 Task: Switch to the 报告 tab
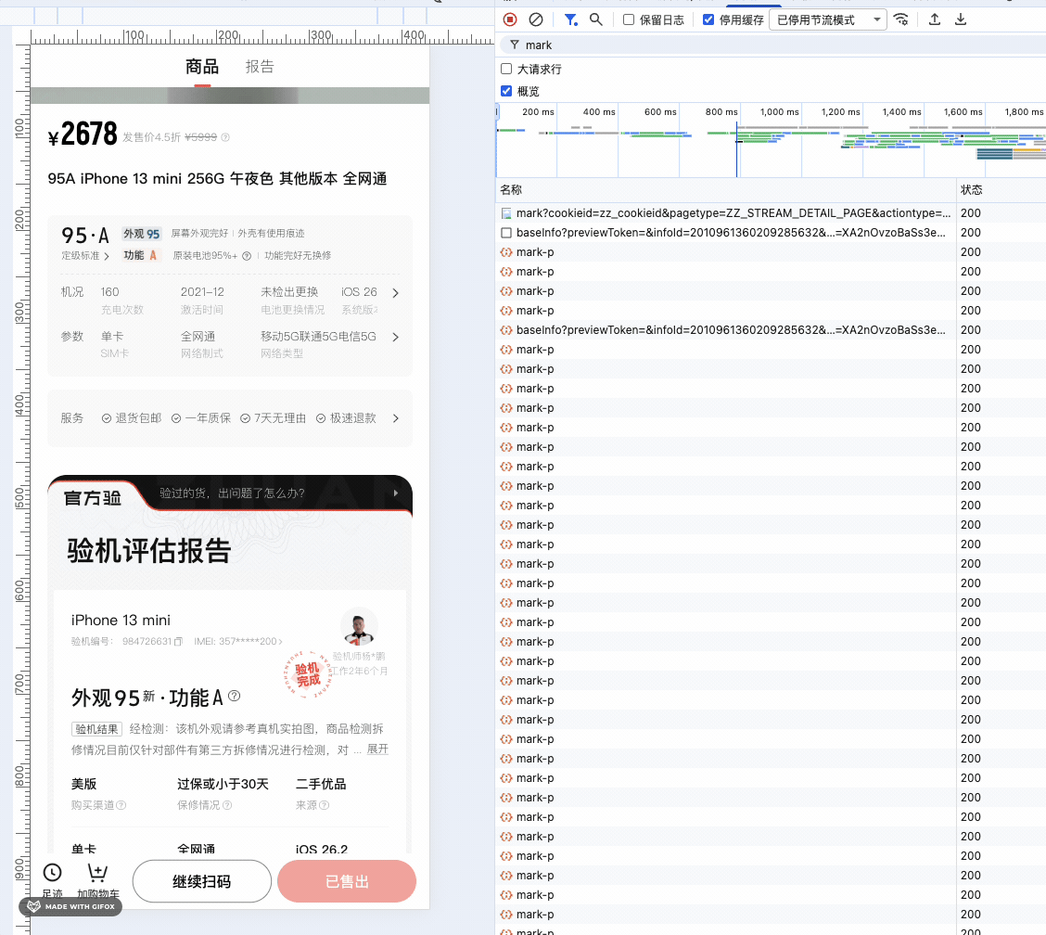[x=260, y=66]
